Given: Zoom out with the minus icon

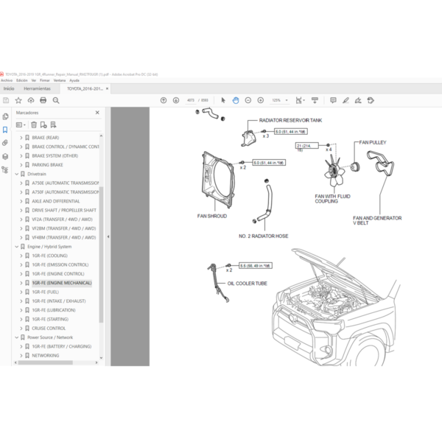Looking at the screenshot, I should pyautogui.click(x=248, y=100).
